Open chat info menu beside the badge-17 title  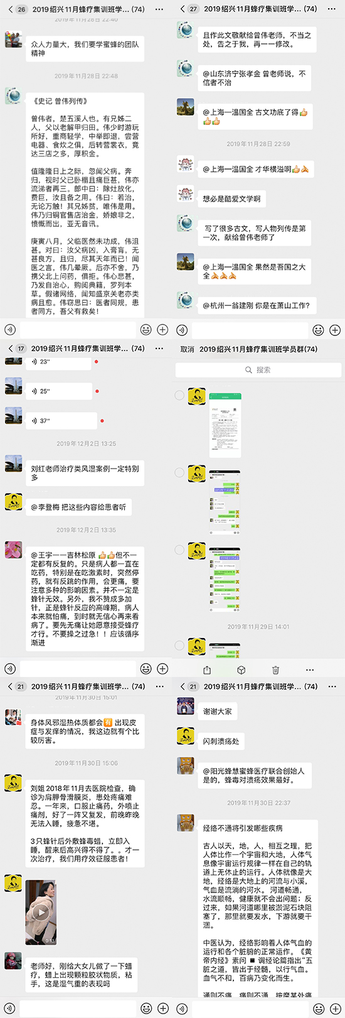159,349
